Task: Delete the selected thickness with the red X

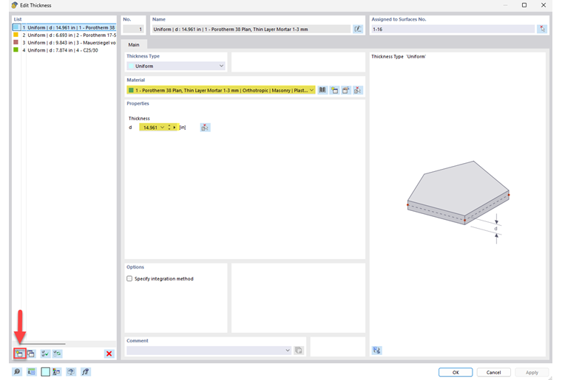Action: tap(109, 354)
